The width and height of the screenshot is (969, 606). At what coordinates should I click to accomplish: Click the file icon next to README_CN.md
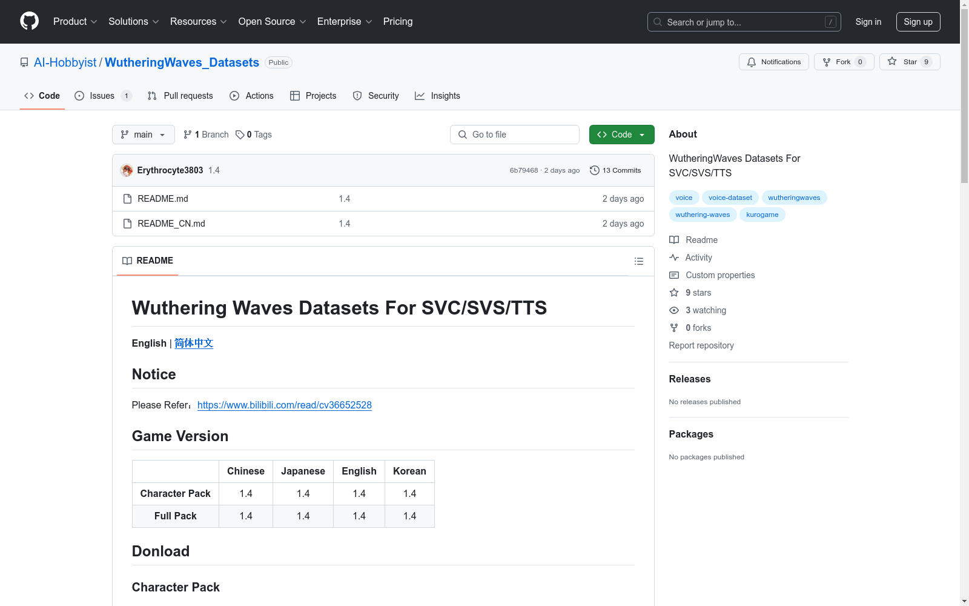point(127,224)
